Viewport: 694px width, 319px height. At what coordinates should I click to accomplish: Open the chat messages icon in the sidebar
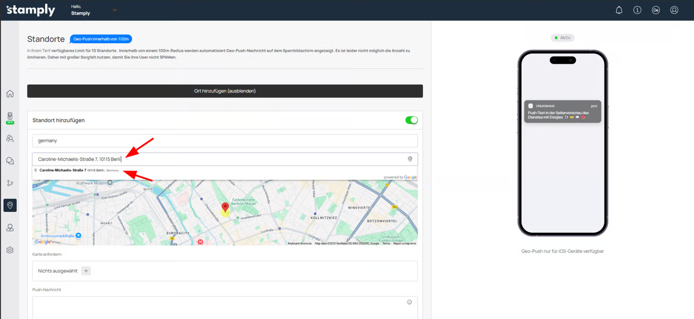pyautogui.click(x=10, y=161)
